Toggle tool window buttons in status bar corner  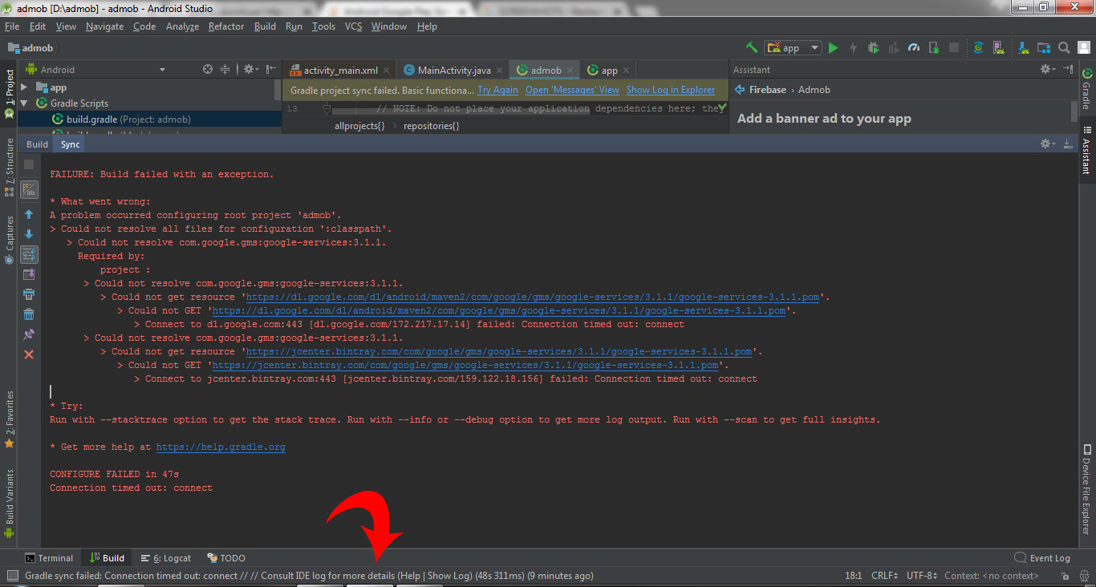click(x=13, y=576)
